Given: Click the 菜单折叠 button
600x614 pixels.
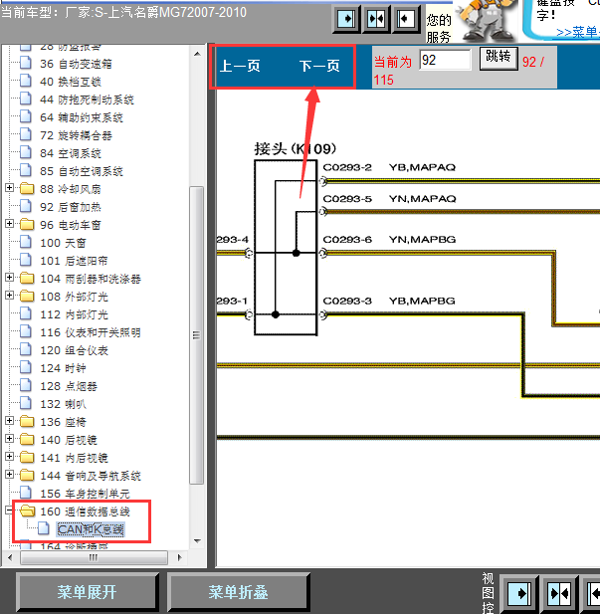Looking at the screenshot, I should point(239,592).
